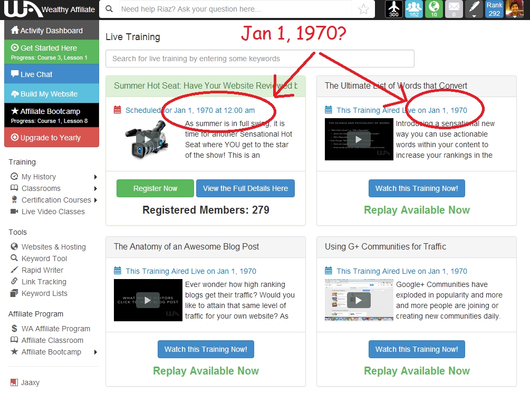Click the Rank 292 badge
The width and height of the screenshot is (530, 393).
pyautogui.click(x=494, y=9)
